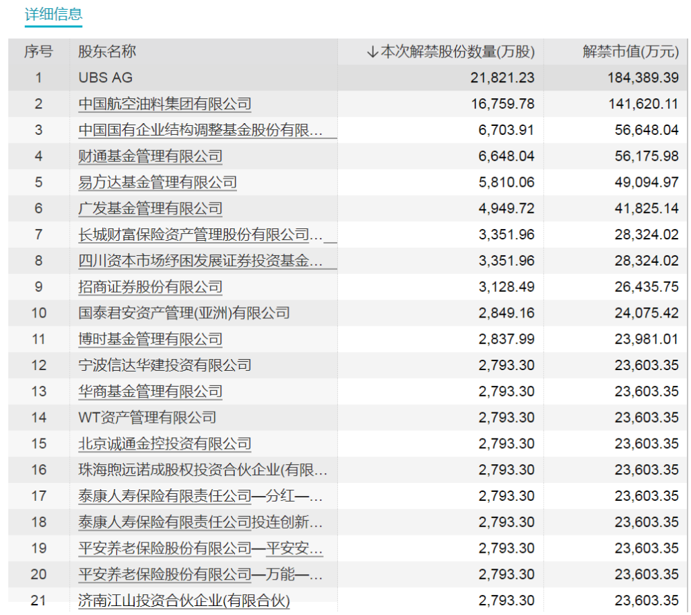
Task: Open 泰康人寿保险有限责任公司—分红 link
Action: pos(200,496)
